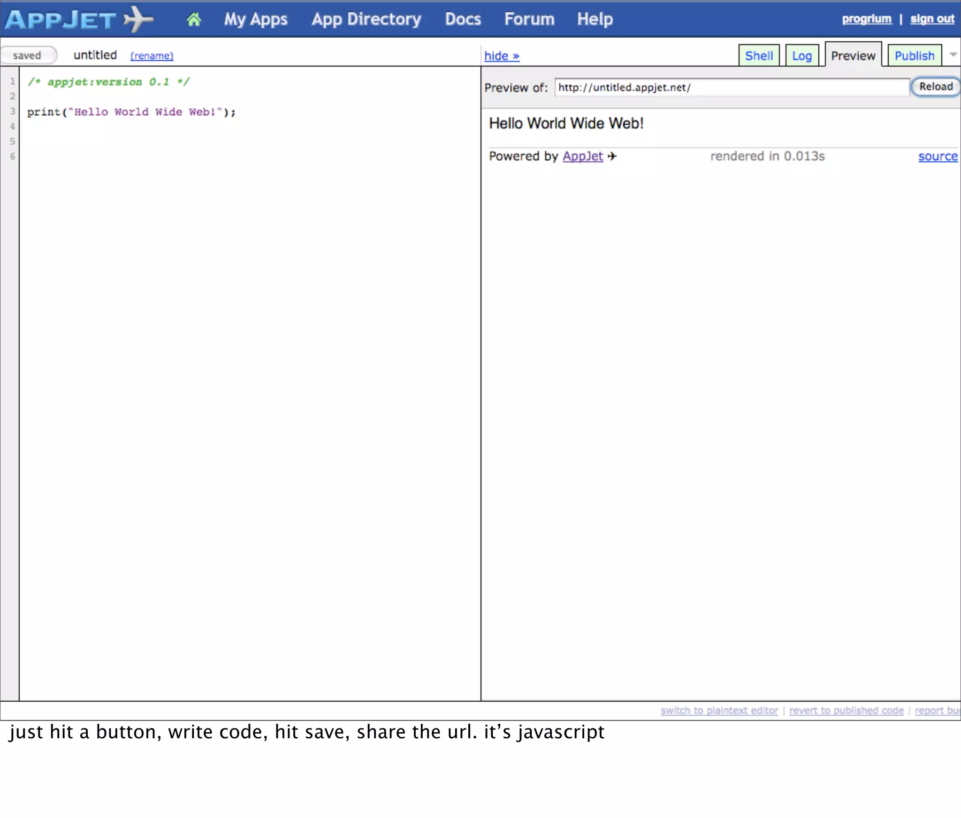Viewport: 961px width, 818px height.
Task: Click the Preview URL input field
Action: [731, 88]
